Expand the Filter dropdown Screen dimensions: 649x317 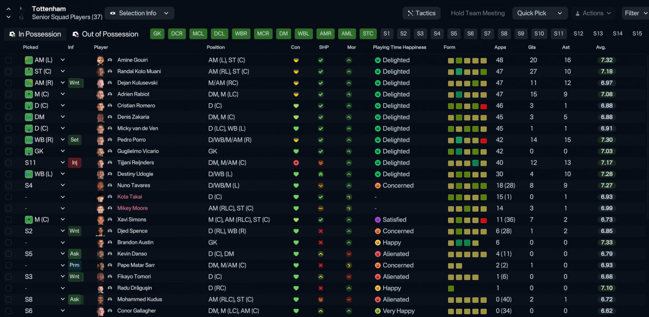pos(635,13)
